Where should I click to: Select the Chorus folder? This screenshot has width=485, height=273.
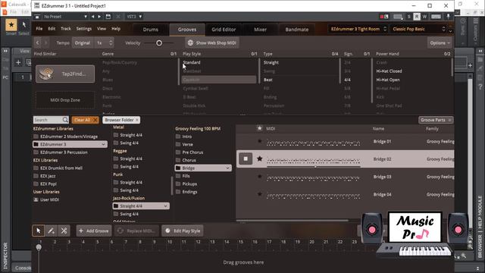point(189,160)
